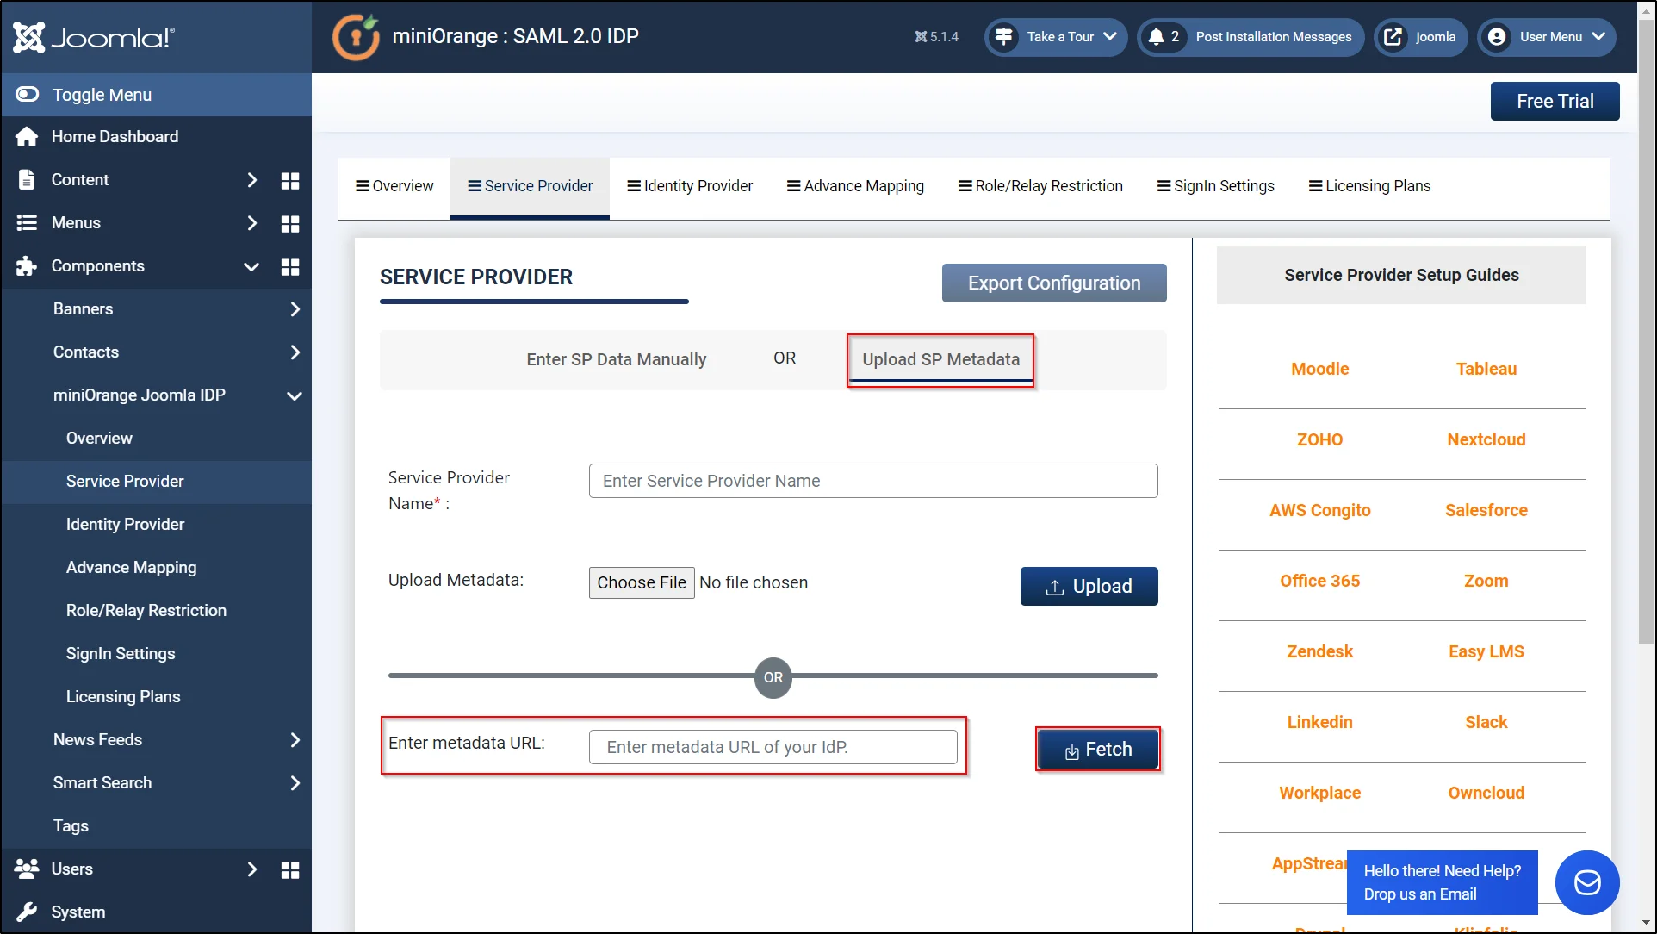Click the Joomla version 5.1.4 icon
The width and height of the screenshot is (1657, 934).
921,37
